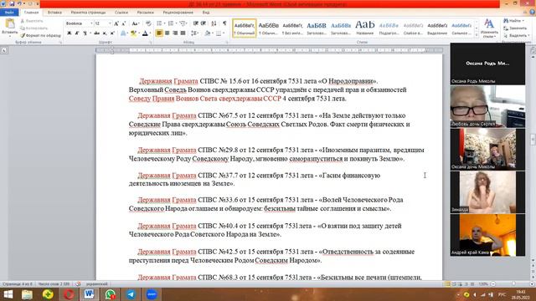Switch to Вид tab
Image resolution: width=536 pixels, height=301 pixels.
pos(206,13)
